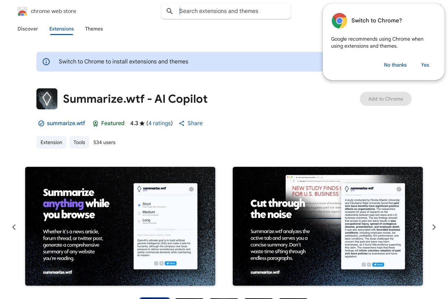Go to next screenshot with right arrow

(434, 227)
